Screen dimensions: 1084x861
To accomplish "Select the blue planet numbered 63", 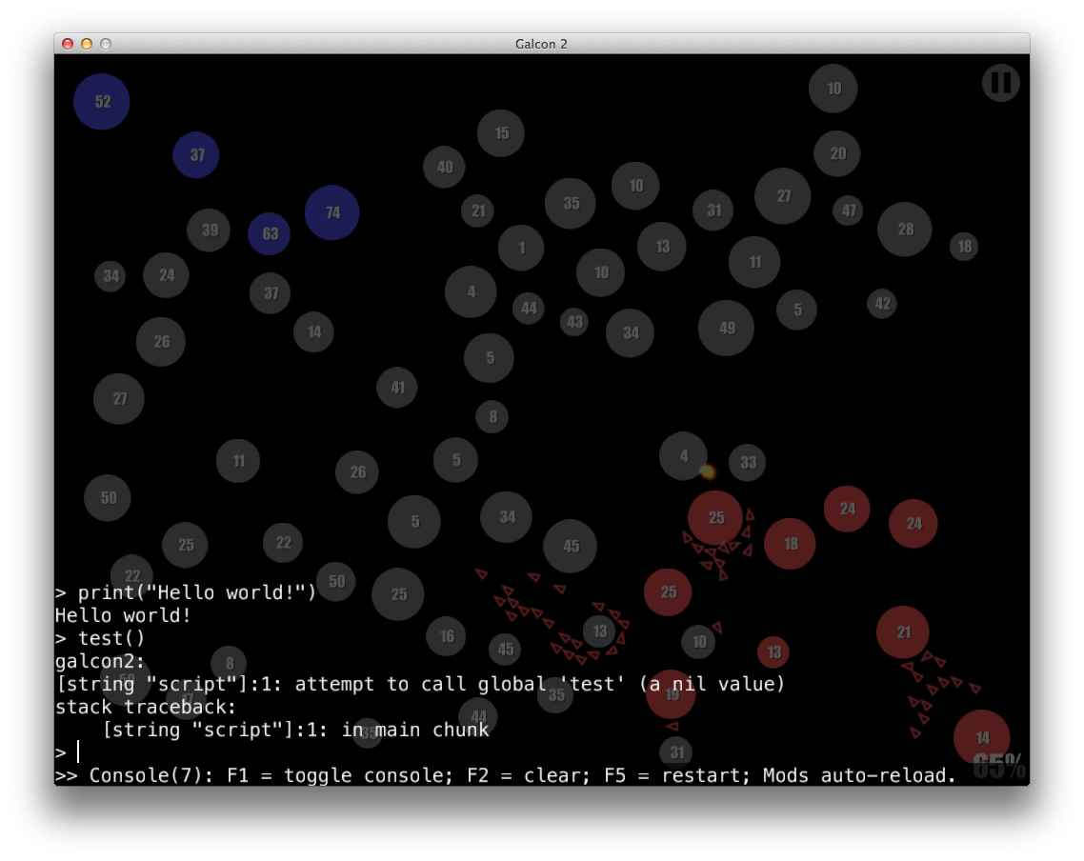I will [x=269, y=233].
